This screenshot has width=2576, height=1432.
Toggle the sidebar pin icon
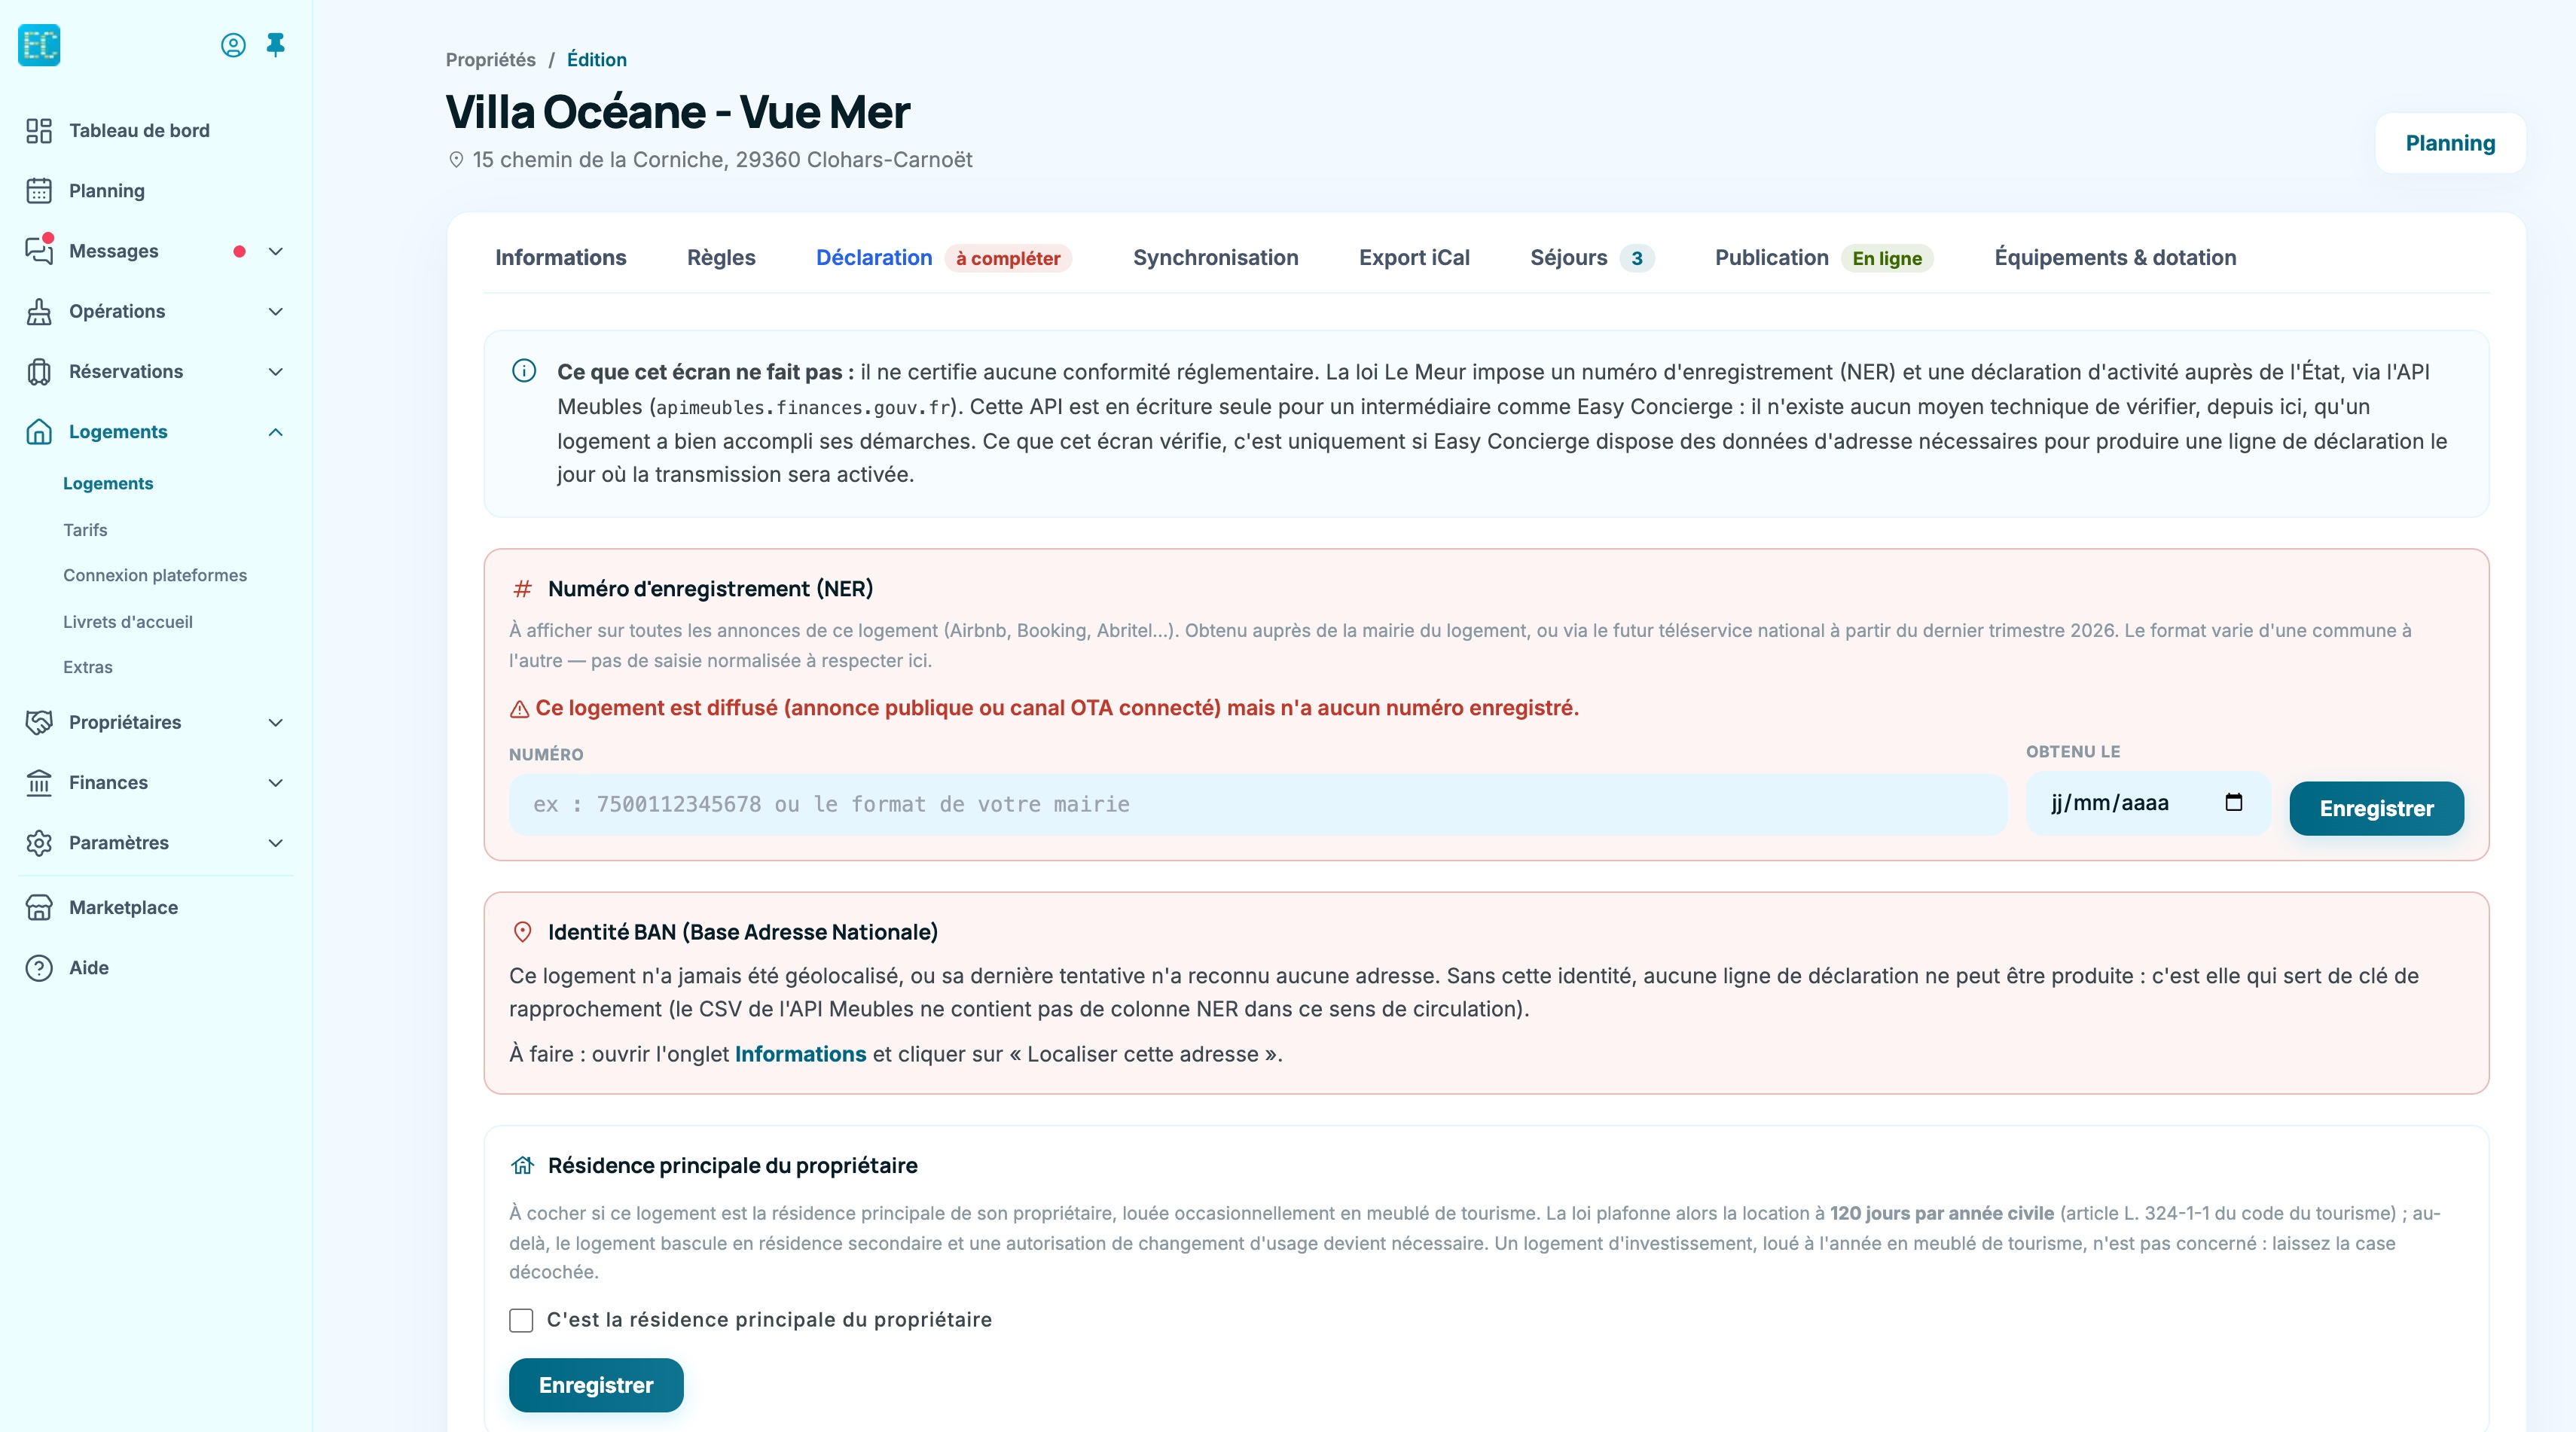276,45
